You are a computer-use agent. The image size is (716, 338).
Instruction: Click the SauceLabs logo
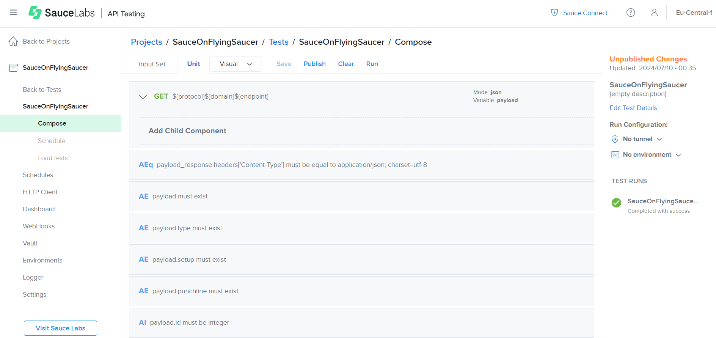(x=61, y=13)
